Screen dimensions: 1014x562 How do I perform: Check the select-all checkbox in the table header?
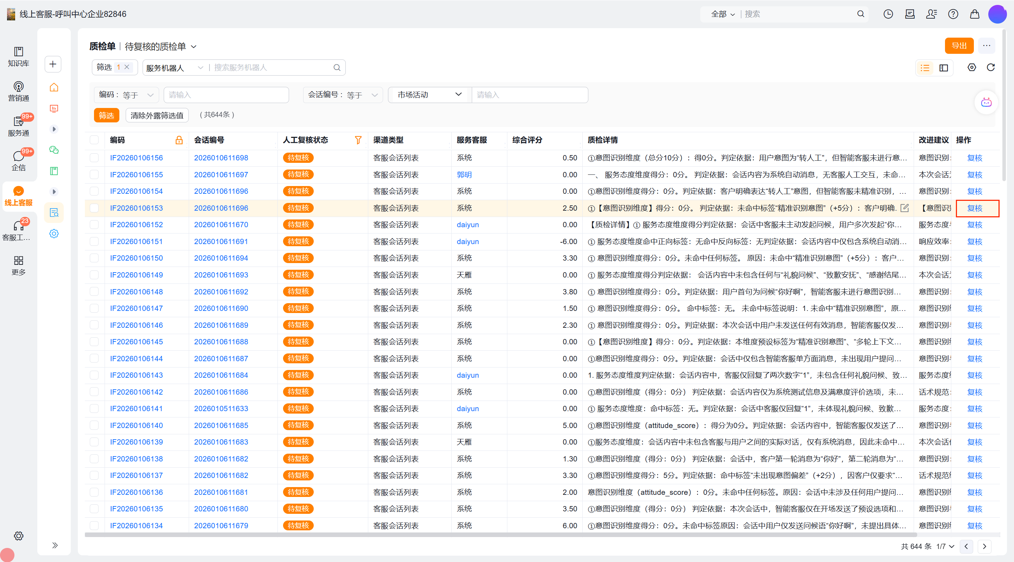(94, 140)
